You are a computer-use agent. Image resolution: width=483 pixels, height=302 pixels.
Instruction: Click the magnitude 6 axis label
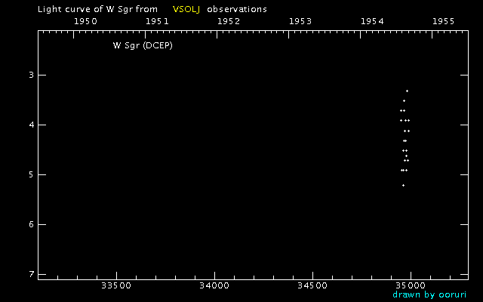pos(31,224)
